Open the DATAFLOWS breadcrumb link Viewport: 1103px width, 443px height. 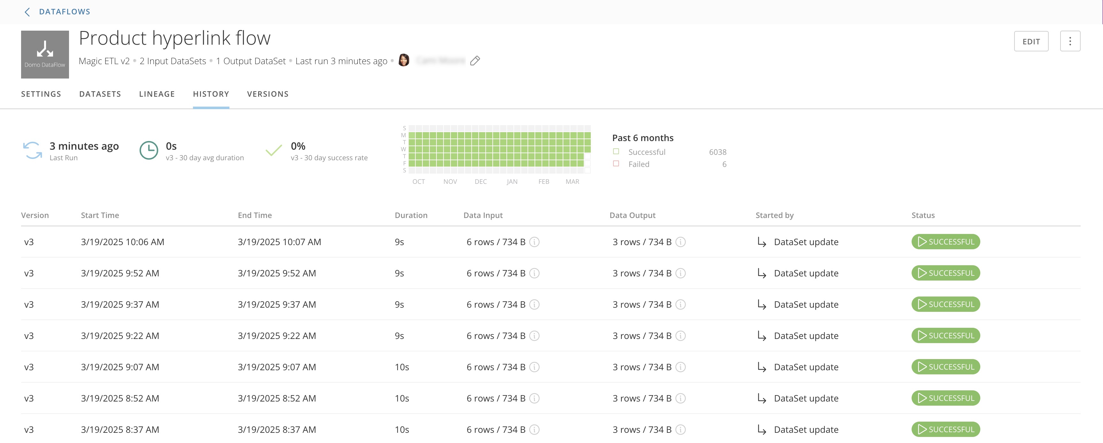pos(65,12)
